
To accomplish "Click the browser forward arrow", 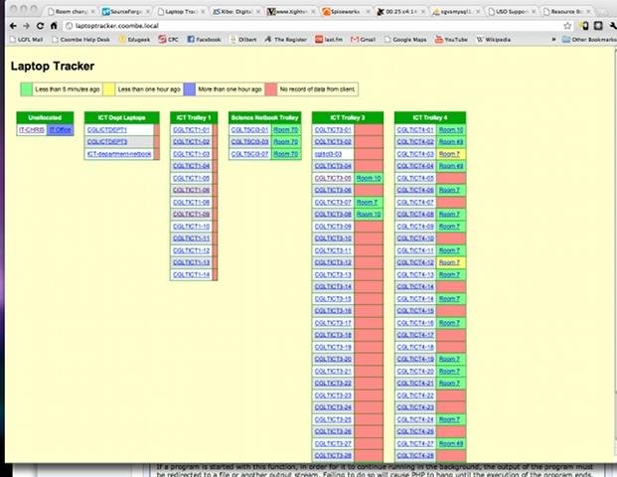I will click(x=27, y=26).
